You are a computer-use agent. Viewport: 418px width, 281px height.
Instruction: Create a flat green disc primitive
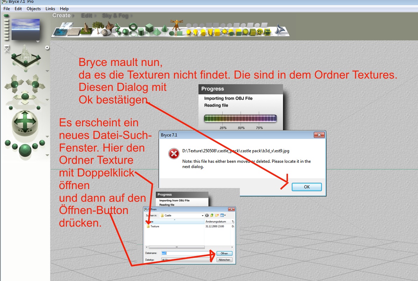click(172, 33)
